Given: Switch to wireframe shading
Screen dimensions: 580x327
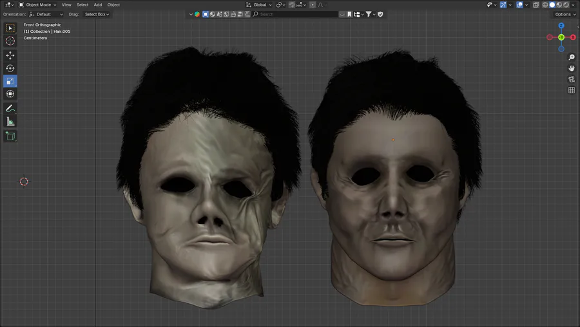Looking at the screenshot, I should (545, 5).
